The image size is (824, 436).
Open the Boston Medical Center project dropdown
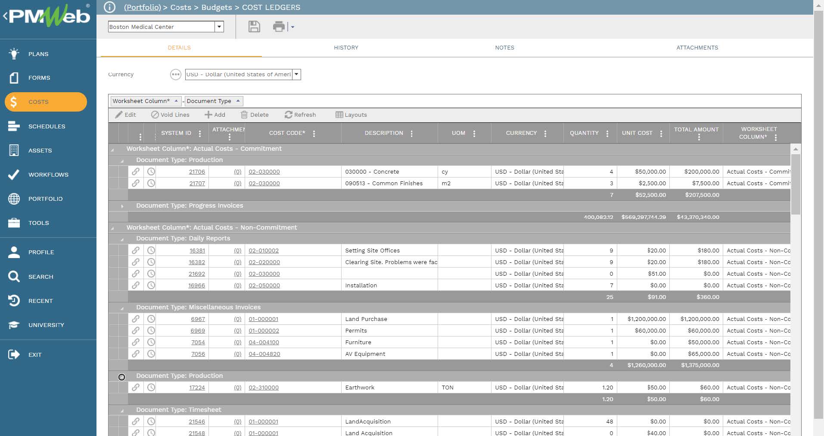pos(219,27)
